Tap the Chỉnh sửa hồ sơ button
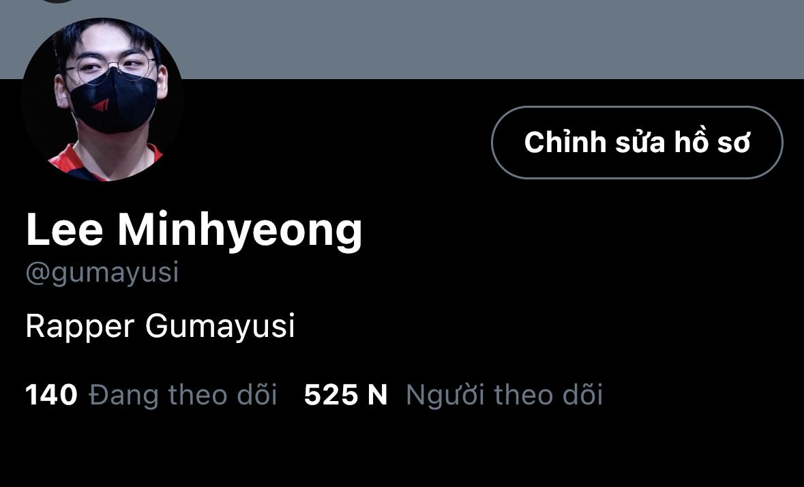Viewport: 804px width, 487px height. (x=637, y=143)
